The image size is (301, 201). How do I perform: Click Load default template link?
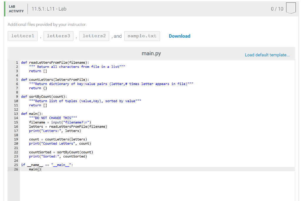coord(267,55)
